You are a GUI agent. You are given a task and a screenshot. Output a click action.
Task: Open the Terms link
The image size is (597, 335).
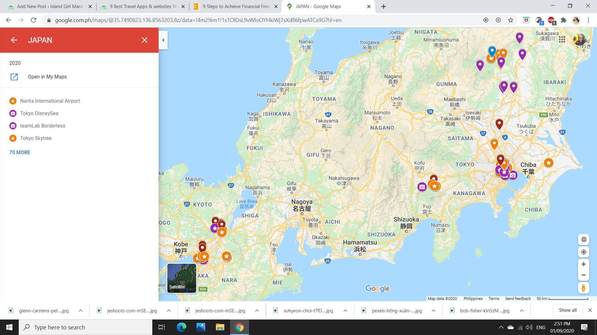point(494,298)
